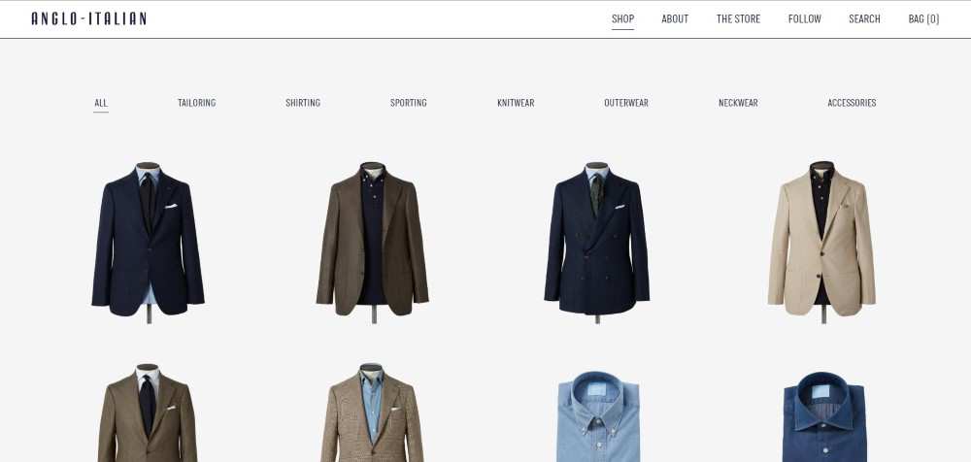This screenshot has height=462, width=971.
Task: View the brown jacket with navy shirt
Action: pos(372,242)
